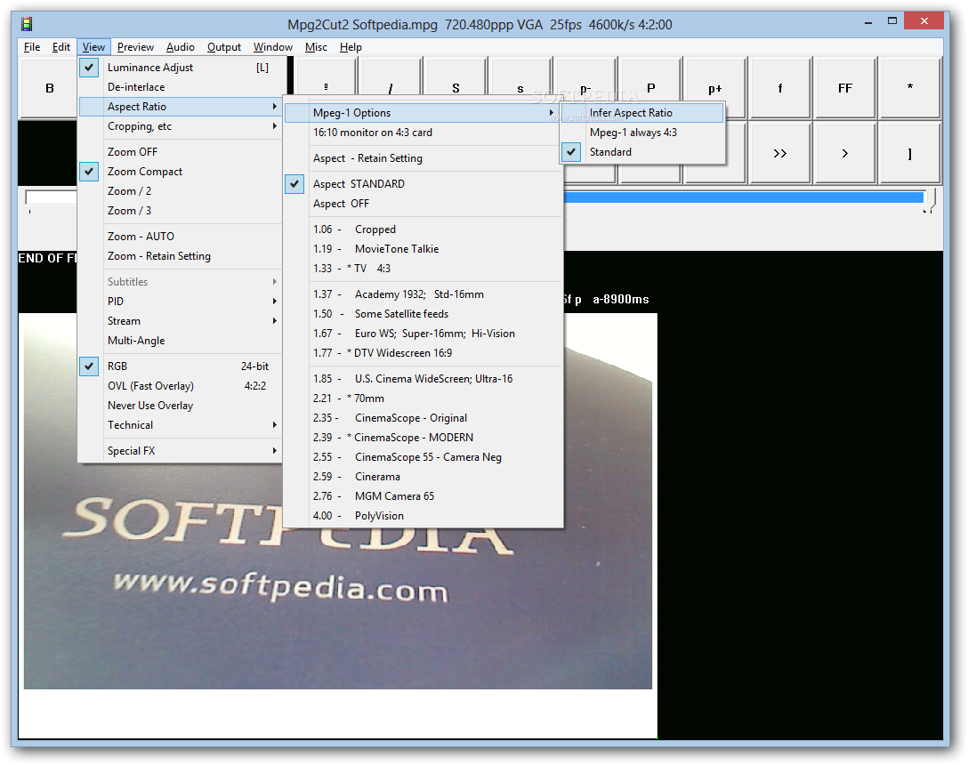This screenshot has width=968, height=765.
Task: Select the checked Standard Mpeg-1 option
Action: [642, 152]
